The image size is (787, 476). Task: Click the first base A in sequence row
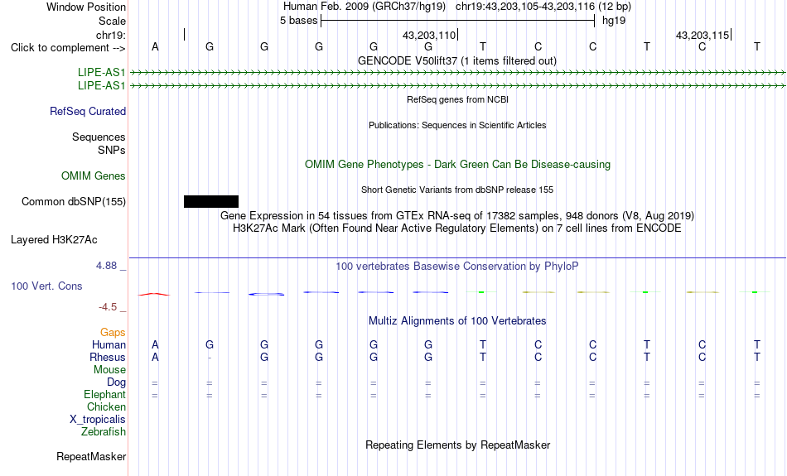[x=155, y=46]
